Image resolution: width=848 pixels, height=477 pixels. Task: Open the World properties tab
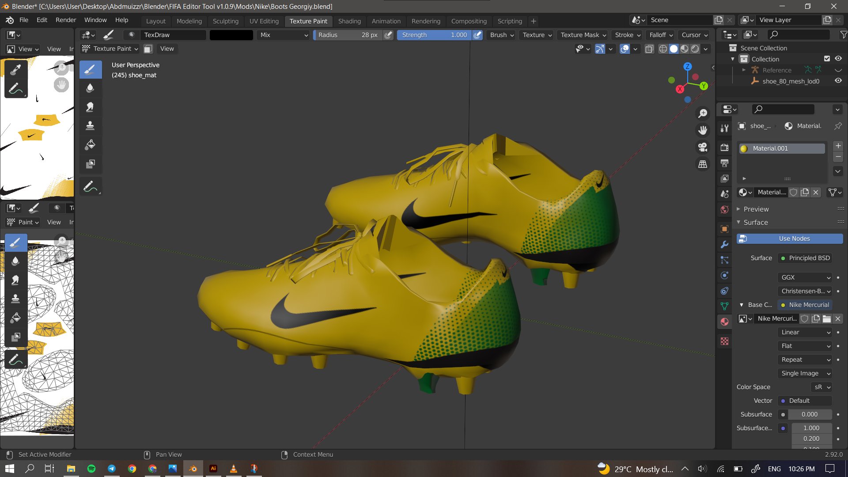[x=724, y=209]
